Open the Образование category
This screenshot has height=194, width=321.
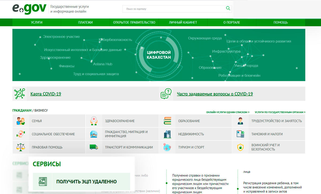point(196,121)
